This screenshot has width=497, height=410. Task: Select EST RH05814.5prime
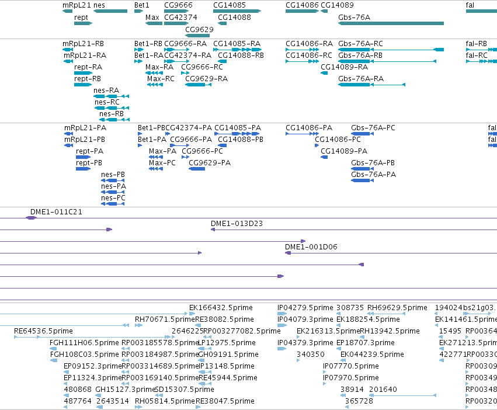tap(165, 401)
